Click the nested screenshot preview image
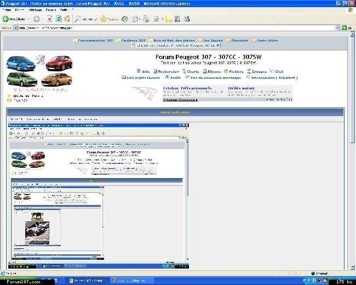Viewport: 356px width, 285px height. pyautogui.click(x=98, y=196)
